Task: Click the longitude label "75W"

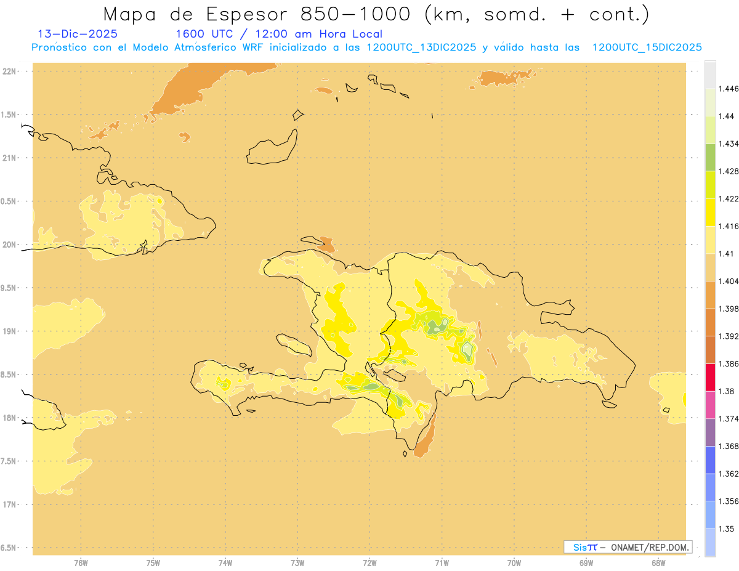Action: [x=153, y=563]
